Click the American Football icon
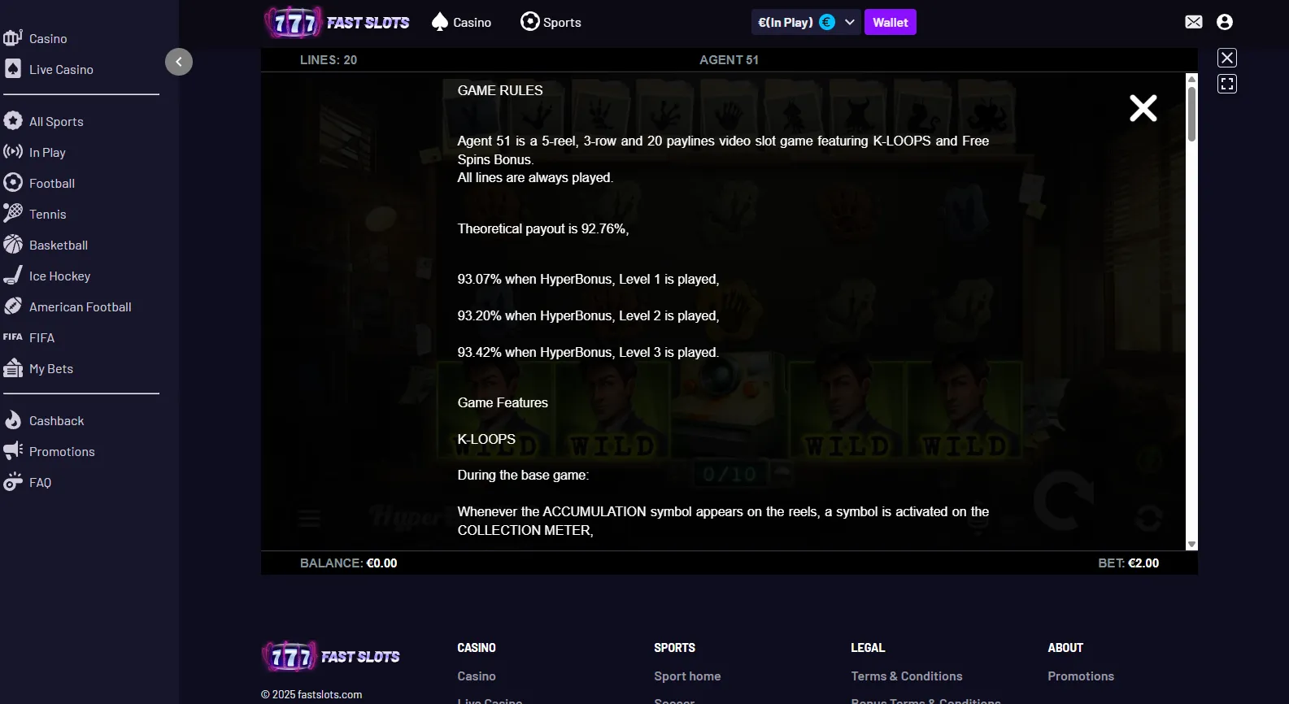Viewport: 1289px width, 704px height. click(13, 306)
